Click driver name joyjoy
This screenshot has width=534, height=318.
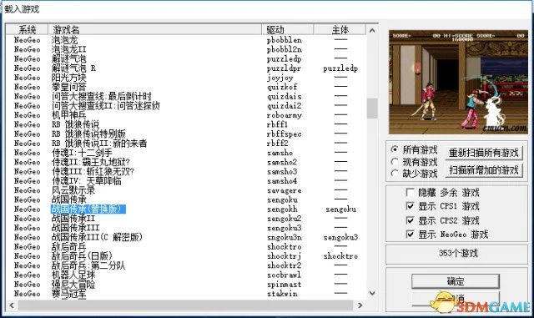tap(280, 78)
